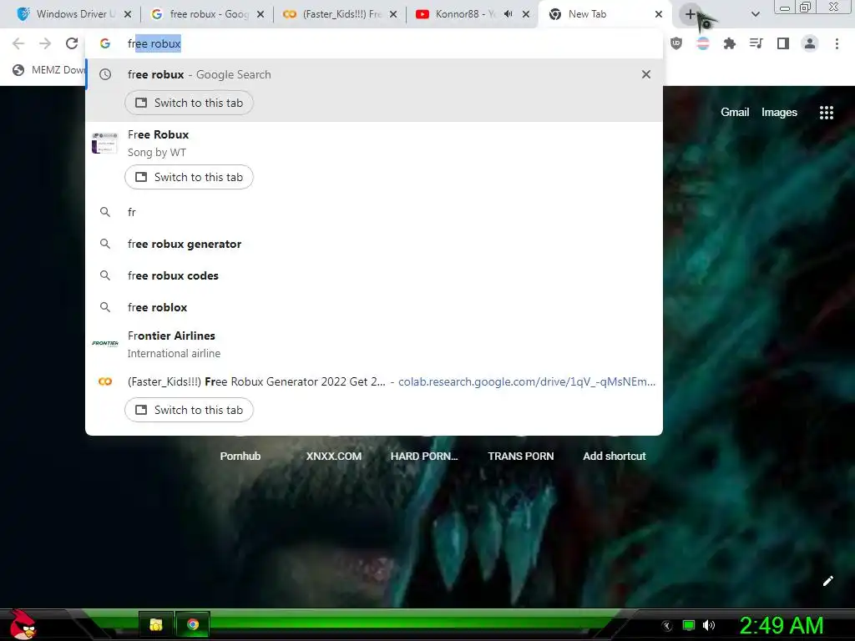Viewport: 855px width, 641px height.
Task: Open the colab.research.google.com link text
Action: [x=527, y=381]
